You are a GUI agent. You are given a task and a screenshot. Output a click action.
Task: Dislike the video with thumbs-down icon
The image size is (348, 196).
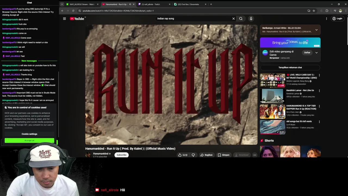coord(193,155)
